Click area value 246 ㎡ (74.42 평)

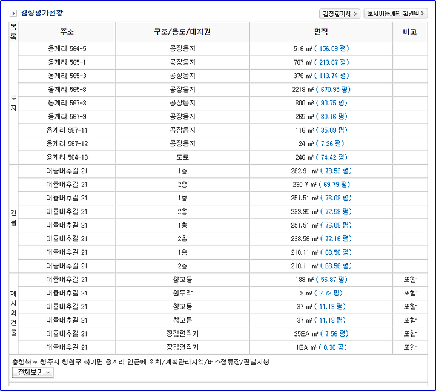(x=321, y=157)
